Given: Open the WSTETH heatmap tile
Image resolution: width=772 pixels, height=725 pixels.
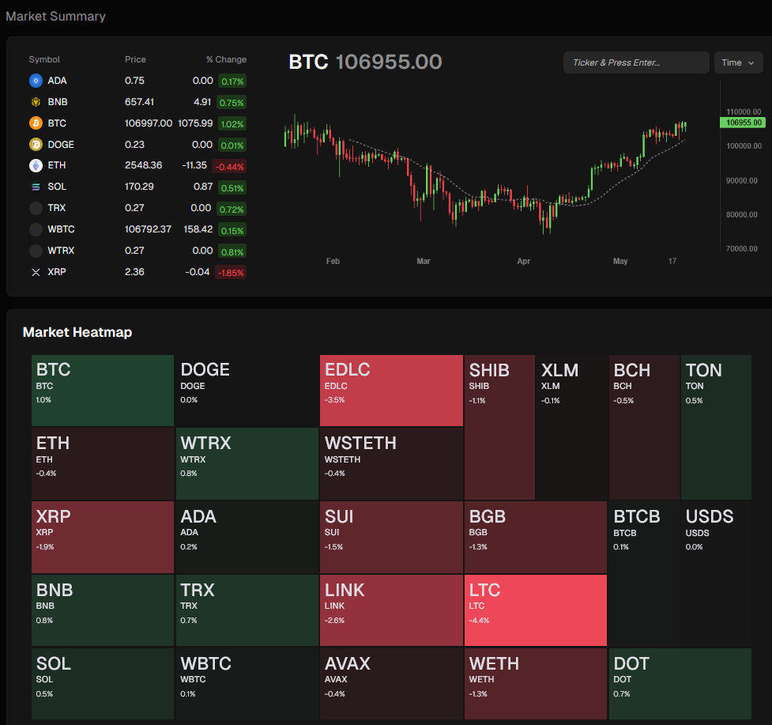Looking at the screenshot, I should point(391,463).
